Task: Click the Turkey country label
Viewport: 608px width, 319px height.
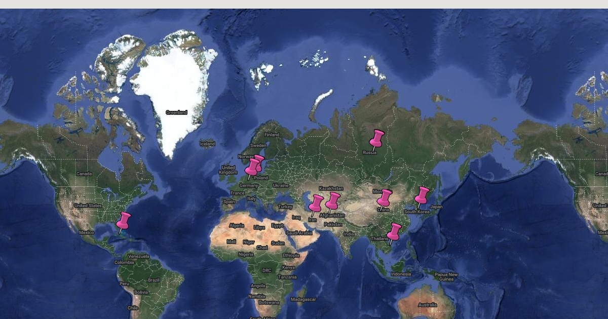Action: tap(285, 207)
